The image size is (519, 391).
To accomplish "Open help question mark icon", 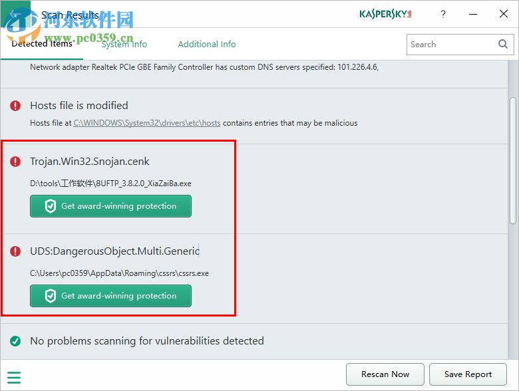I will click(443, 14).
